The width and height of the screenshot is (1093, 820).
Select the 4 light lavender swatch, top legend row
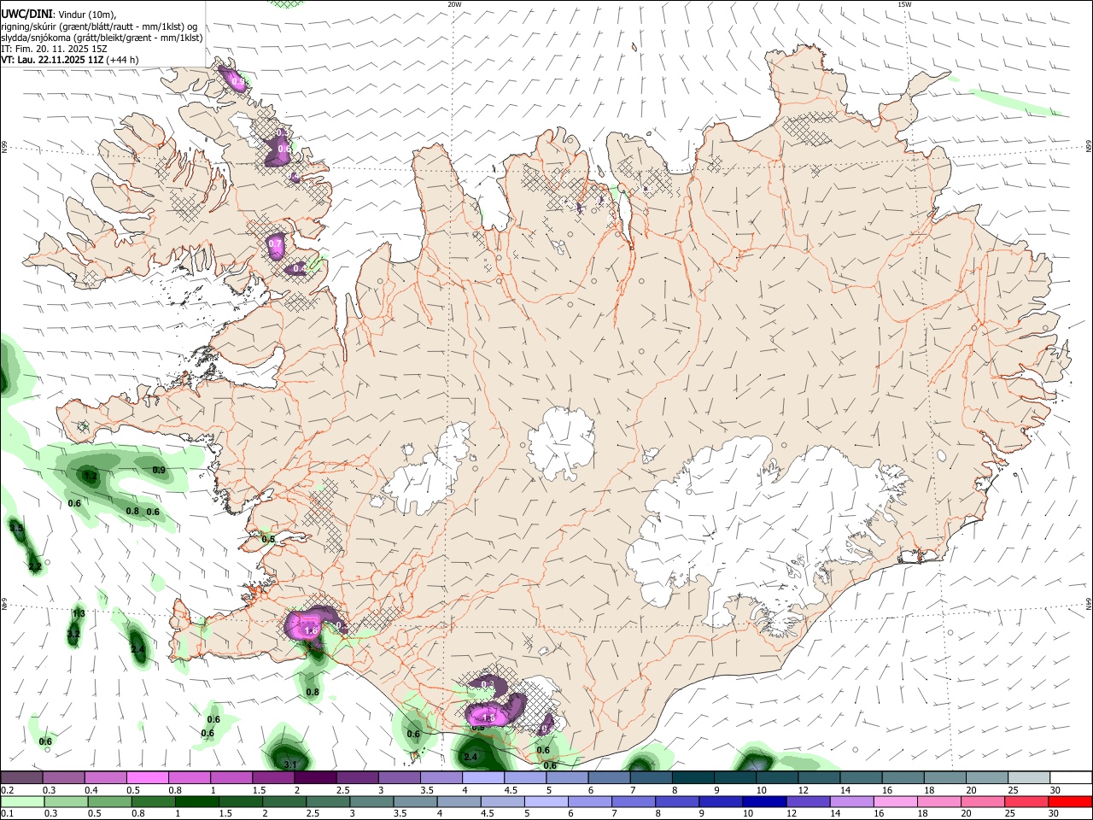483,778
